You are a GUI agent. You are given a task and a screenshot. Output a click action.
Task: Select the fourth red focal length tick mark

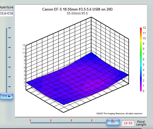pyautogui.click(x=92, y=120)
